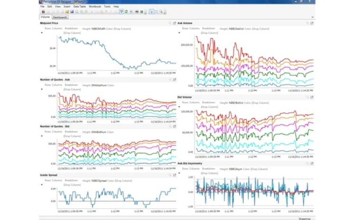The width and height of the screenshot is (356, 220).
Task: Click zoom icon in Midpoint Price header
Action: [170, 23]
